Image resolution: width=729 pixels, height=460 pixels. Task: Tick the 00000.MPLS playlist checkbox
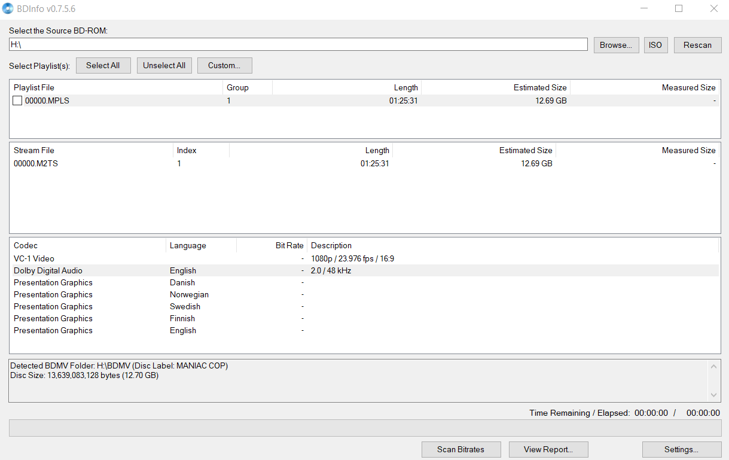tap(18, 100)
